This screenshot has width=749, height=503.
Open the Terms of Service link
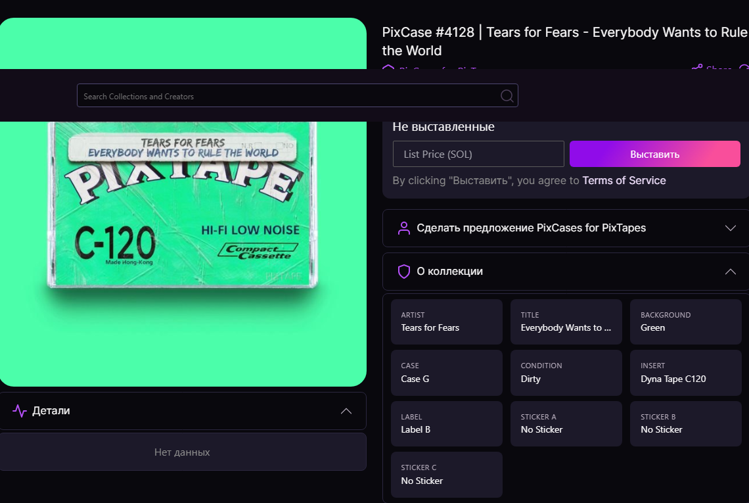tap(624, 180)
